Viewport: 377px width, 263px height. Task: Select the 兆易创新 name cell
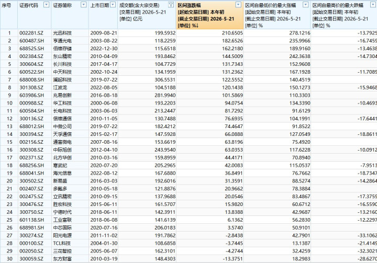[62, 95]
